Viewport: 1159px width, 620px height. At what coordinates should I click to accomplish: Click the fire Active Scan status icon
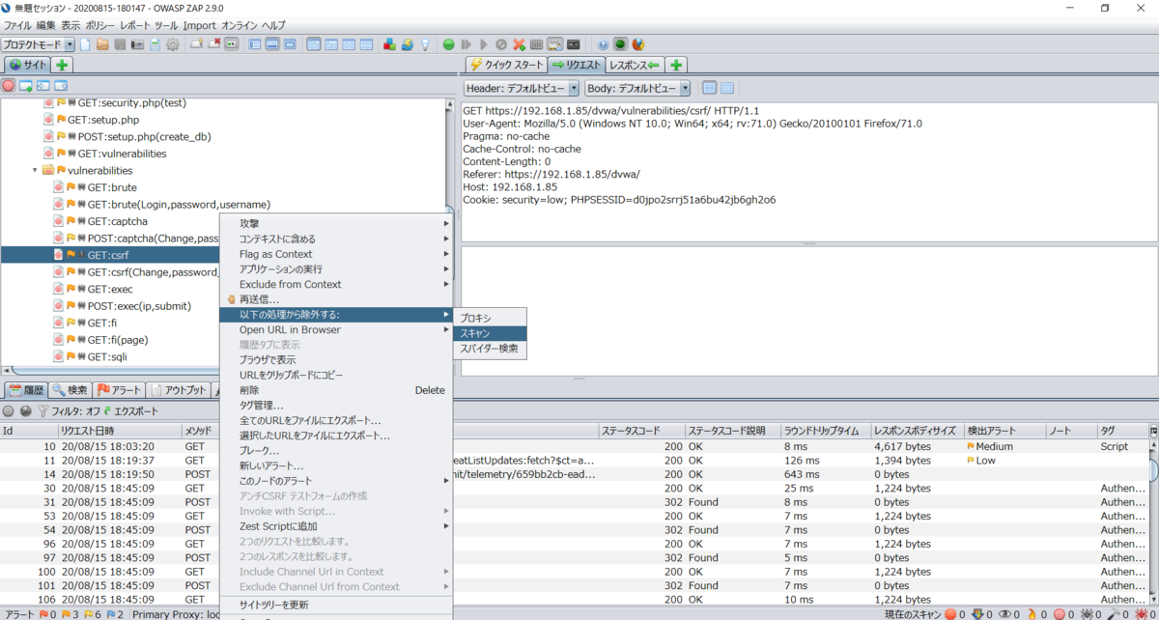tap(1032, 613)
